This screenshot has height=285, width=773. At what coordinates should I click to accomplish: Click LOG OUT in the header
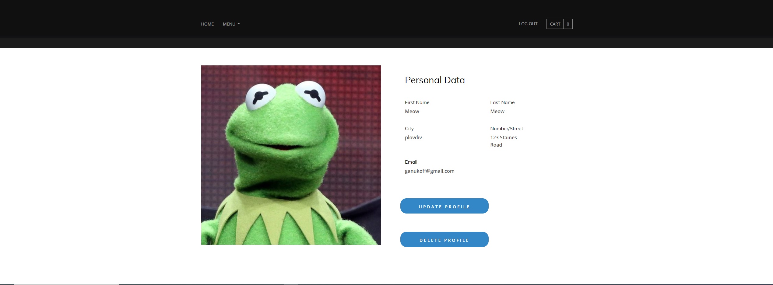pos(528,23)
